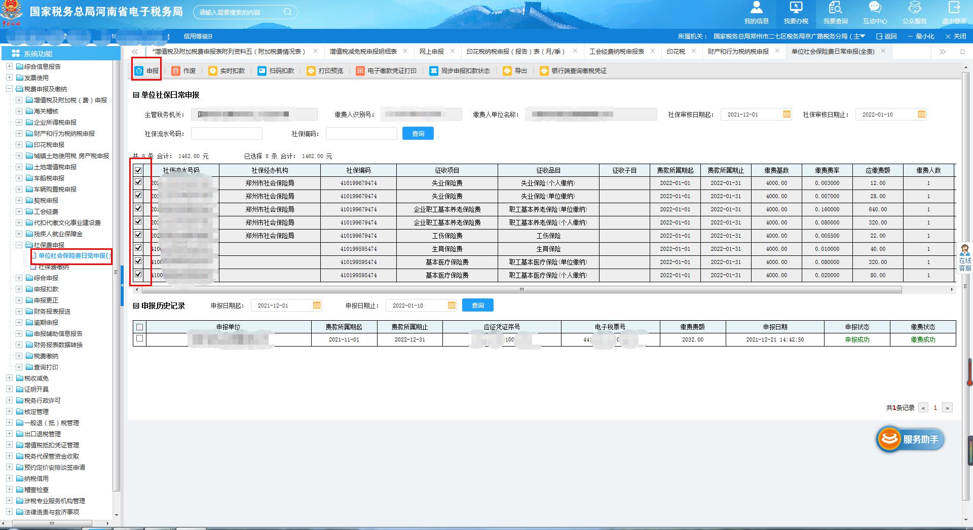This screenshot has height=530, width=973.
Task: Open the 社保审核日期起 calendar picker
Action: point(787,115)
